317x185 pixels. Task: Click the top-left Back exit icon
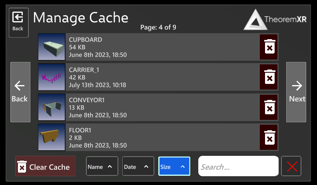coord(18,22)
